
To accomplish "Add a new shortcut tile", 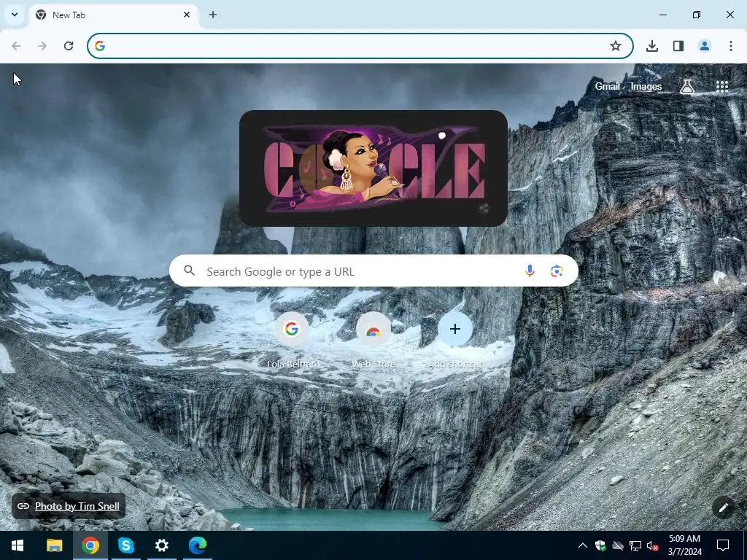I will [455, 340].
